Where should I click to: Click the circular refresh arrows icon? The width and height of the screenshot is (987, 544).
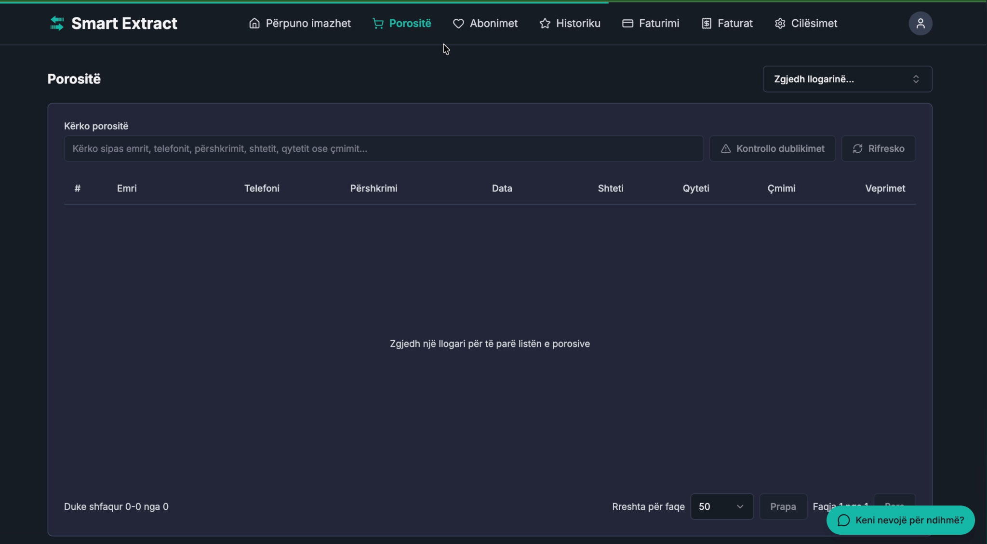[x=857, y=148]
